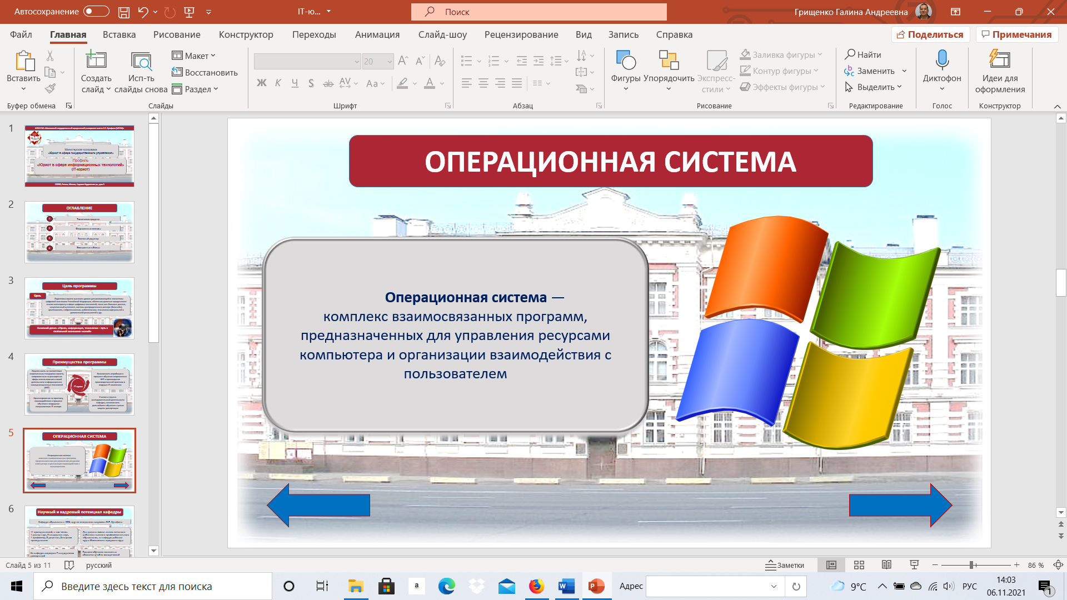Clear all formatting icon
This screenshot has height=600, width=1067.
coord(440,61)
